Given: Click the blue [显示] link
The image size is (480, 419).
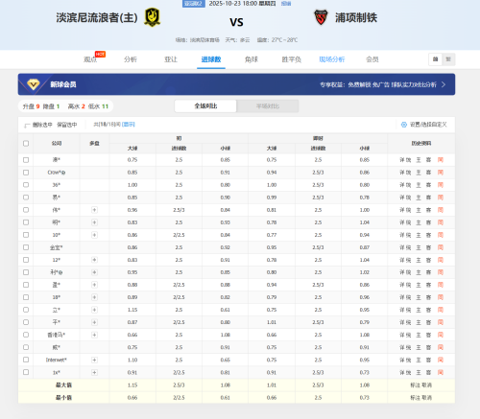Looking at the screenshot, I should point(129,125).
